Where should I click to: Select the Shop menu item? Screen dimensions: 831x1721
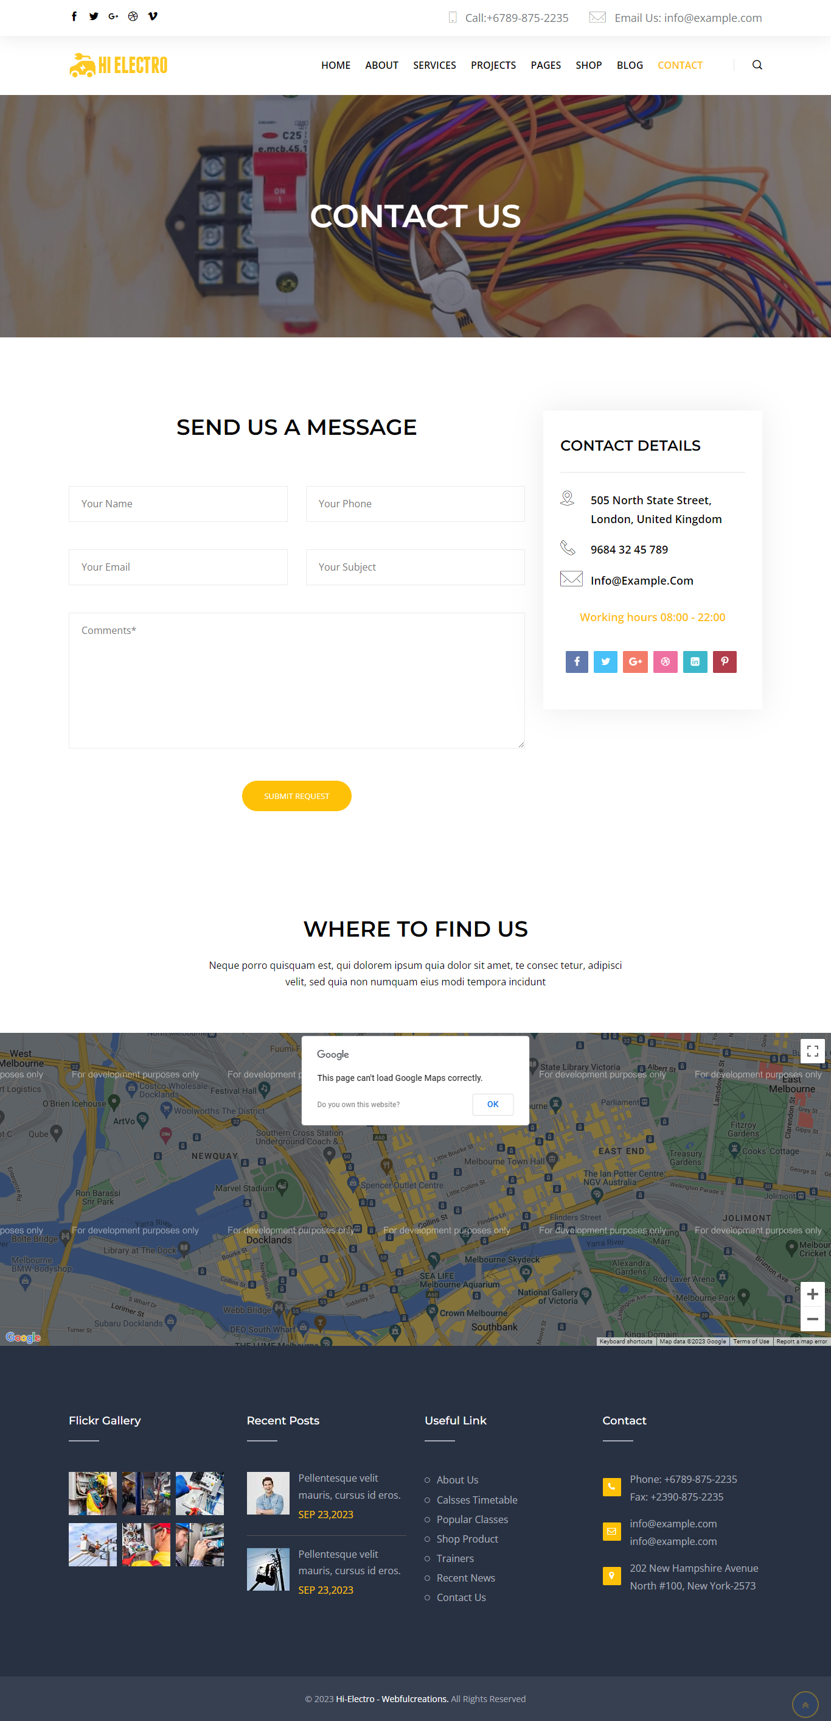(x=588, y=66)
